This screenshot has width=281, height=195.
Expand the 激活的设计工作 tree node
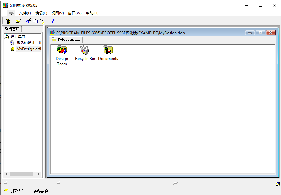(7, 43)
